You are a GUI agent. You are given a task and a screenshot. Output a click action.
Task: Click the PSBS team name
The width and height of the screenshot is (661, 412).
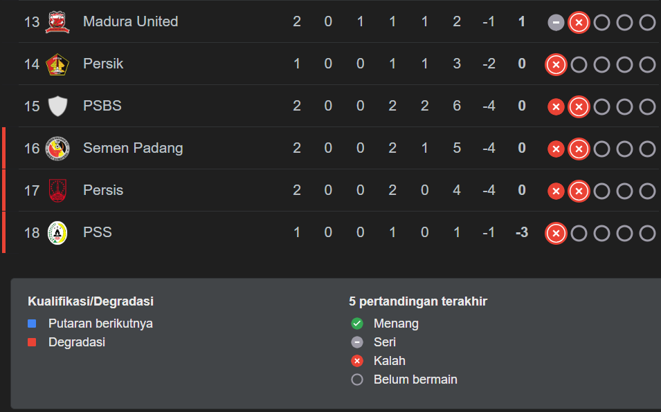tap(102, 106)
